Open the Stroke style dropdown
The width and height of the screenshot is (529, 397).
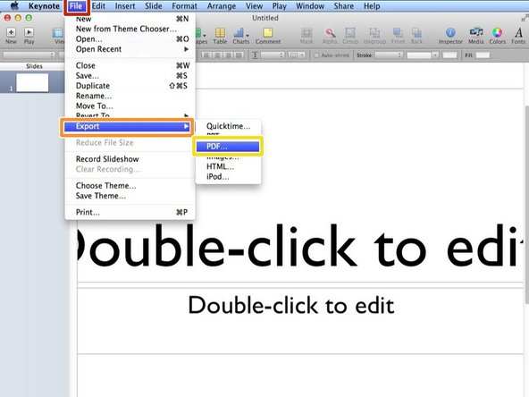pyautogui.click(x=390, y=55)
